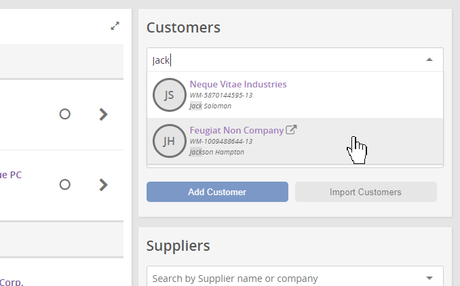
Task: Collapse the Customers search dropdown arrow
Action: click(429, 60)
